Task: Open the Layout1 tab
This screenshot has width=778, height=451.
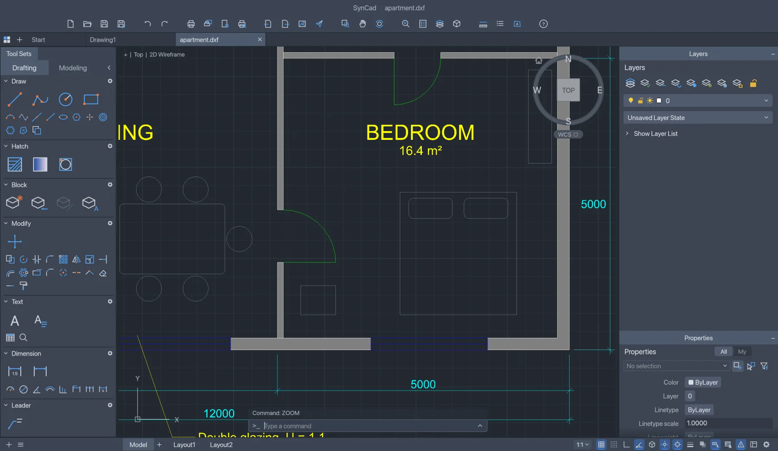Action: (x=184, y=445)
